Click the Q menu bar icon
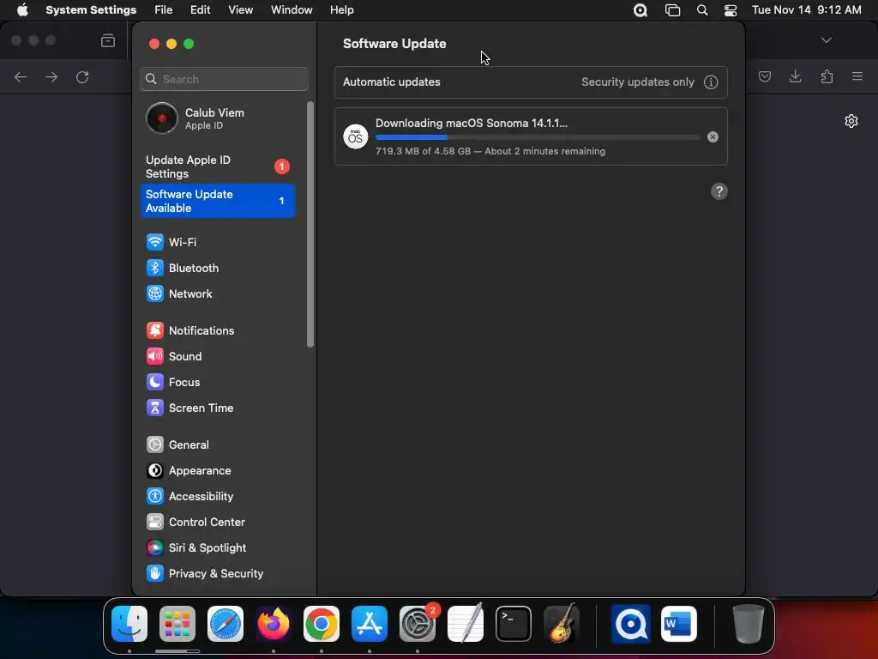The height and width of the screenshot is (659, 878). (x=640, y=10)
